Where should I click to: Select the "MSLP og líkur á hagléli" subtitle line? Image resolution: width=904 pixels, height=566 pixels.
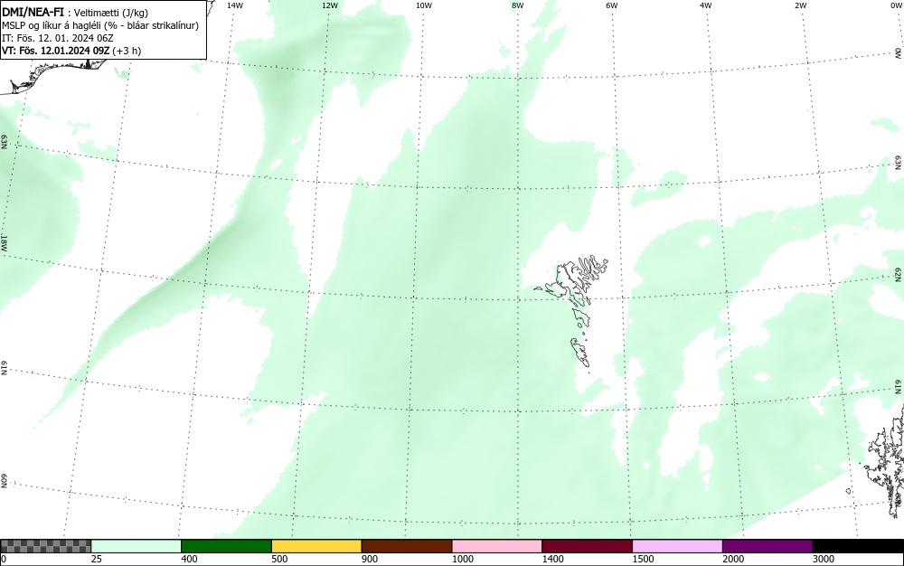pyautogui.click(x=100, y=25)
